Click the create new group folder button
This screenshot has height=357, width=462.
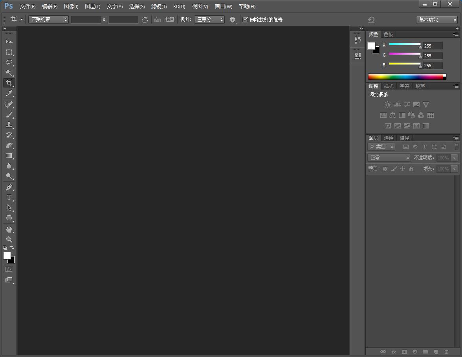425,352
